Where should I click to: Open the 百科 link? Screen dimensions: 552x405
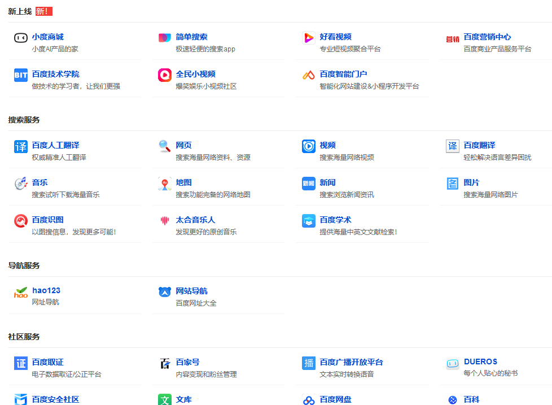pyautogui.click(x=471, y=400)
